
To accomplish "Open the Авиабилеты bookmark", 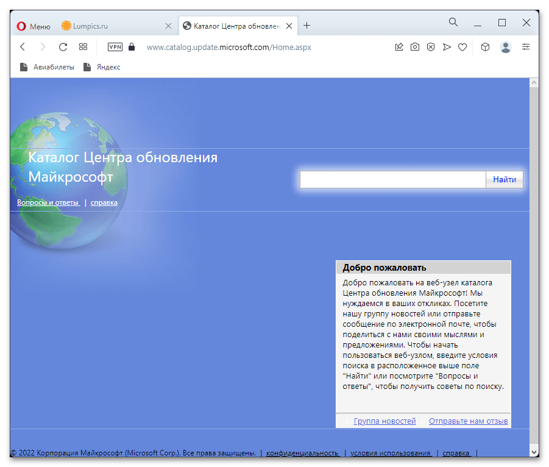I will [x=48, y=67].
